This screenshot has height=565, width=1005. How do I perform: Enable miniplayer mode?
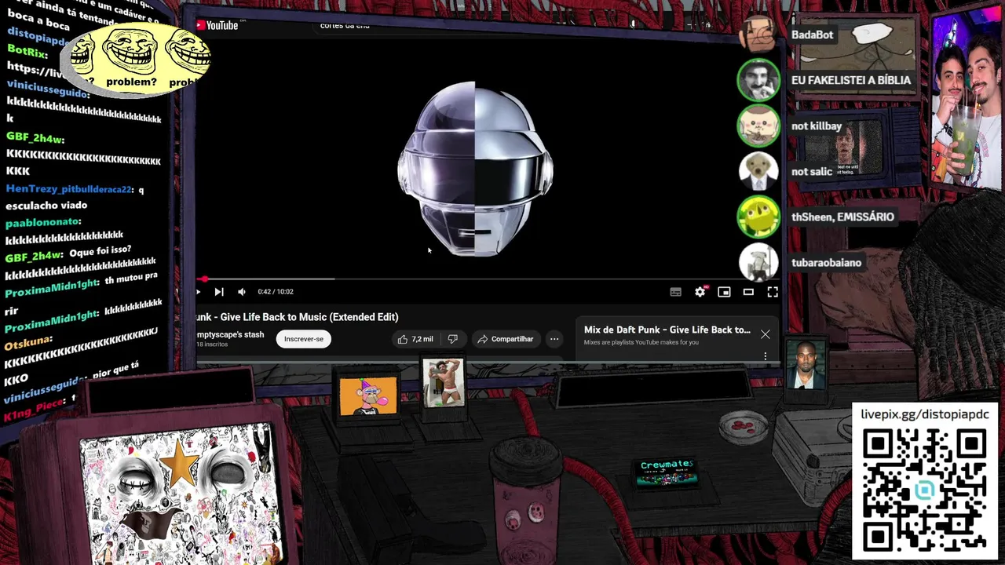click(724, 292)
